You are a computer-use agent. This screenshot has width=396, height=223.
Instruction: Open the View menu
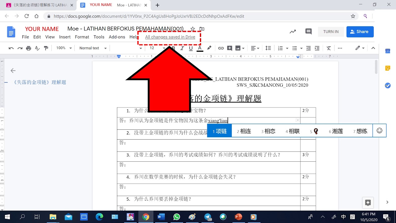(50, 37)
